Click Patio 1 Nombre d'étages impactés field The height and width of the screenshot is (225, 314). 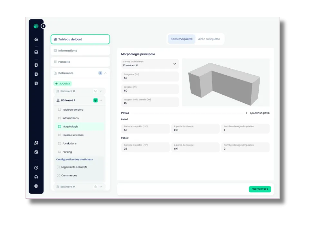[245, 128]
